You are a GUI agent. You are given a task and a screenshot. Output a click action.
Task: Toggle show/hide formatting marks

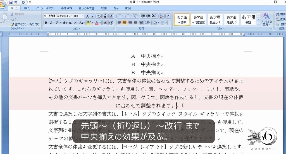point(168,16)
